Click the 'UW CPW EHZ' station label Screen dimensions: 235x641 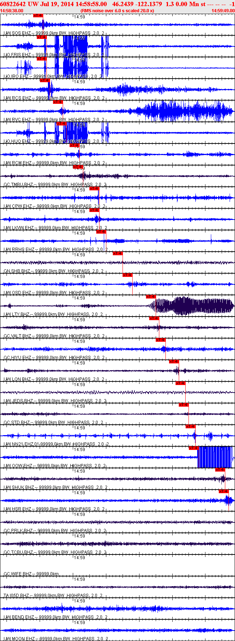tap(17, 206)
